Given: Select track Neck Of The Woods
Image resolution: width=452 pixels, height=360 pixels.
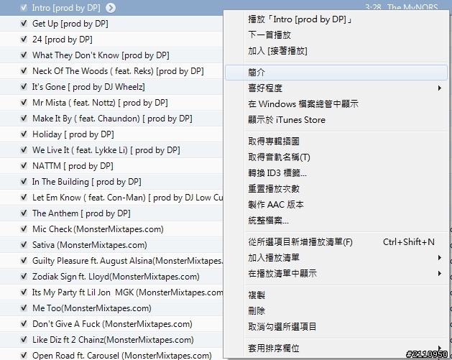Looking at the screenshot, I should pyautogui.click(x=118, y=71).
